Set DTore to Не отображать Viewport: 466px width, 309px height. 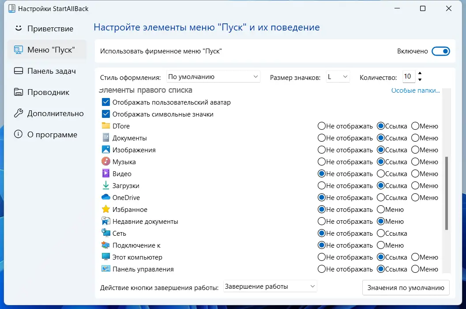point(321,126)
